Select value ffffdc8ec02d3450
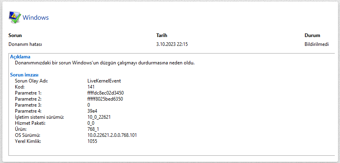340x163 pixels. [x=106, y=93]
